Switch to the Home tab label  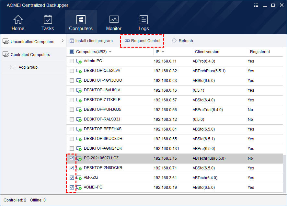[18, 29]
